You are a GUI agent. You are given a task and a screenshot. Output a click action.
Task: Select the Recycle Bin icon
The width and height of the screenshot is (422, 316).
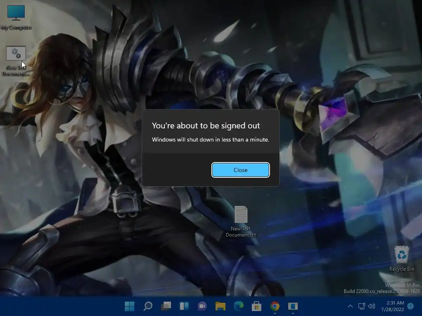pyautogui.click(x=401, y=258)
